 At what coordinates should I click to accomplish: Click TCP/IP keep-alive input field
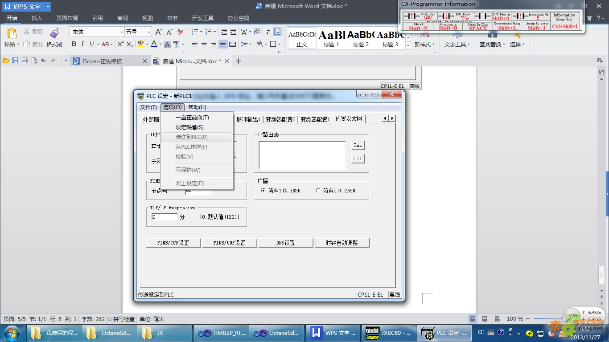[165, 217]
